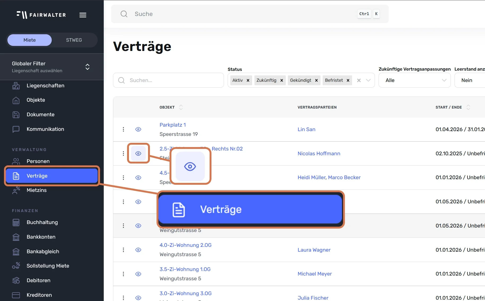Switch to the STWEG tab
This screenshot has height=301, width=485.
point(74,40)
